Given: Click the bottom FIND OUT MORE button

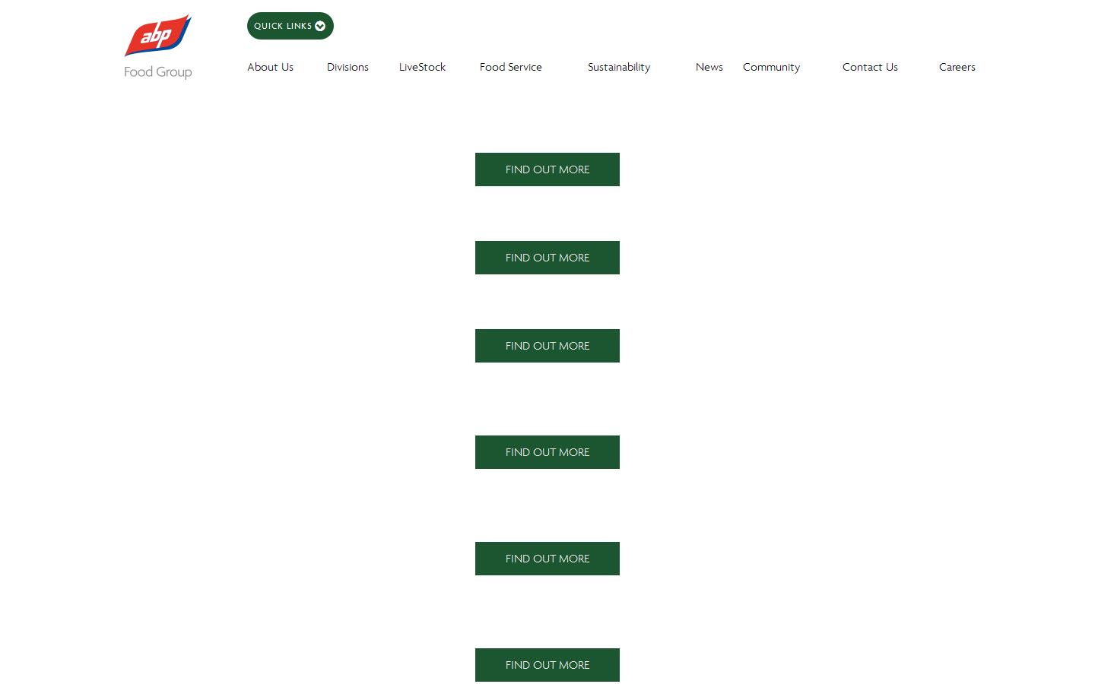Looking at the screenshot, I should click(547, 665).
